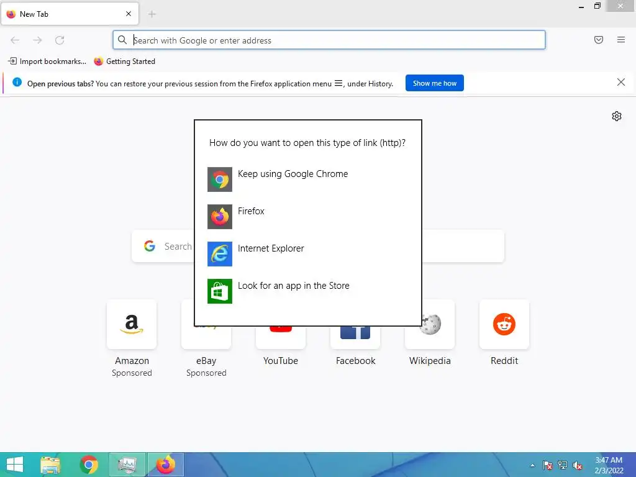Pick Internet Explorer in the dialog
The height and width of the screenshot is (477, 636).
[308, 254]
